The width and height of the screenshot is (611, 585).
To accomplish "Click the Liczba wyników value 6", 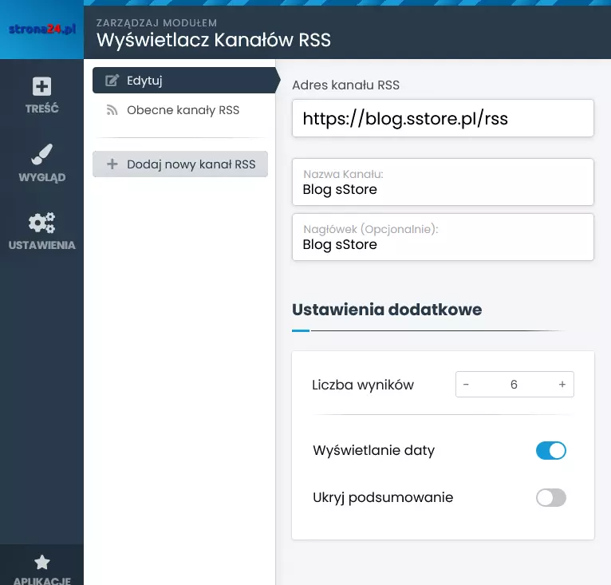I will 514,385.
